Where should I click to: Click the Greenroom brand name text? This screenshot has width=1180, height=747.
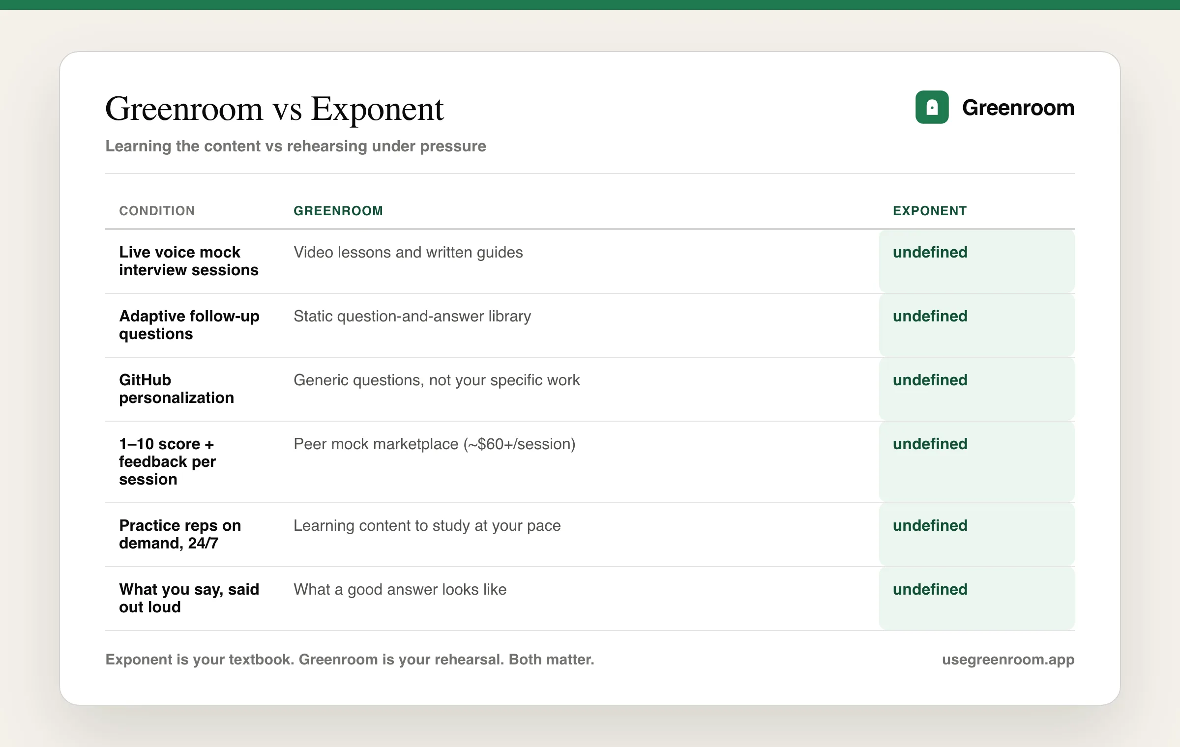(1018, 108)
